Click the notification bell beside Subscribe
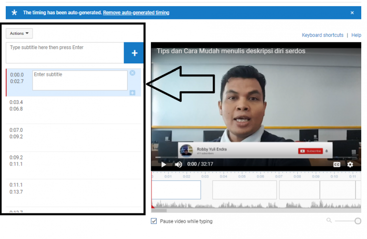 [x=326, y=151]
